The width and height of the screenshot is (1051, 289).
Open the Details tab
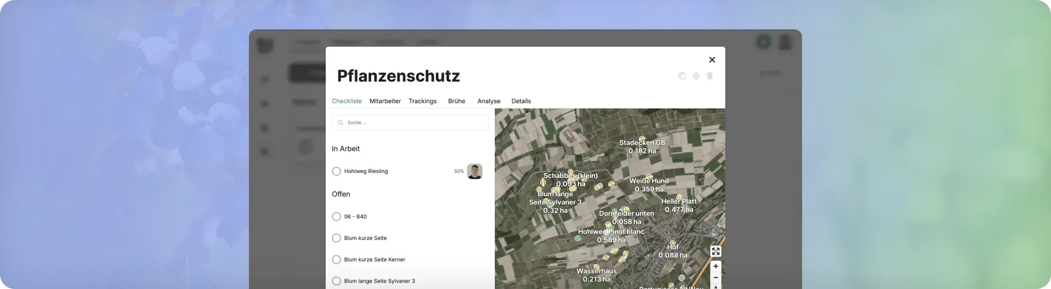tap(521, 101)
